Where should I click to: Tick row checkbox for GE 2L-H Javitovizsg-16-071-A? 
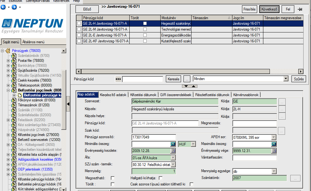tap(79, 23)
